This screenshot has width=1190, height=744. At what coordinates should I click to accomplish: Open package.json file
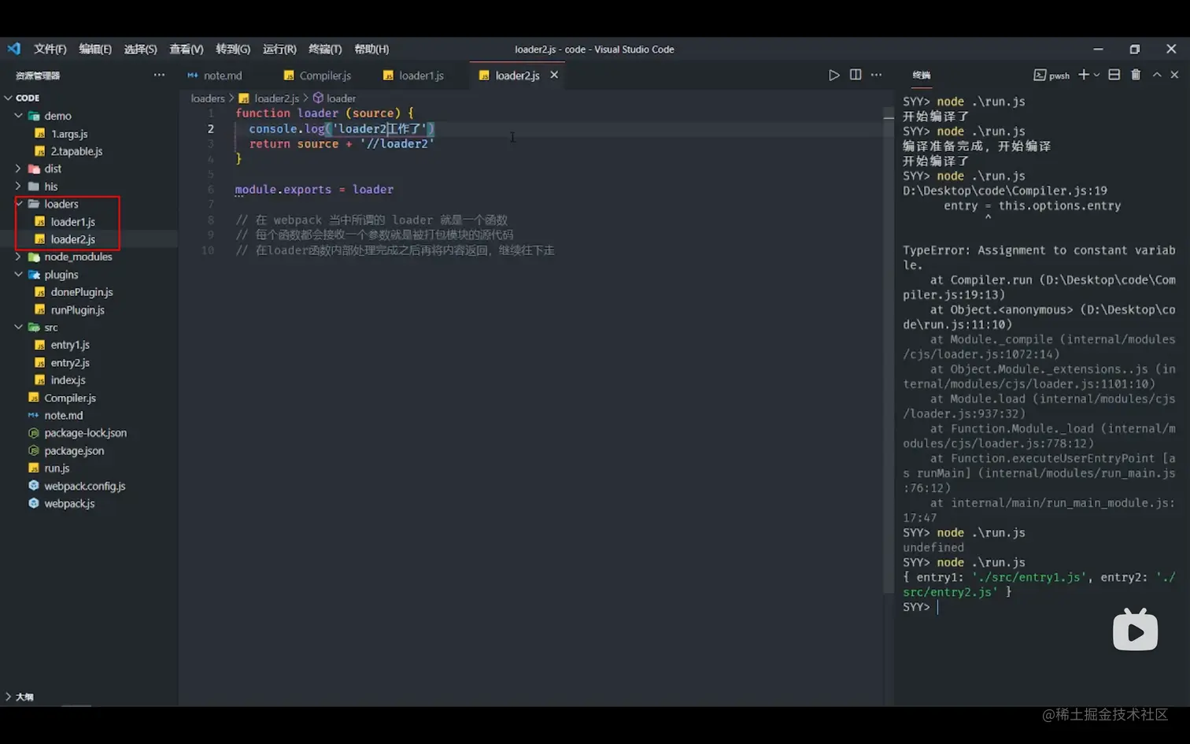point(74,451)
